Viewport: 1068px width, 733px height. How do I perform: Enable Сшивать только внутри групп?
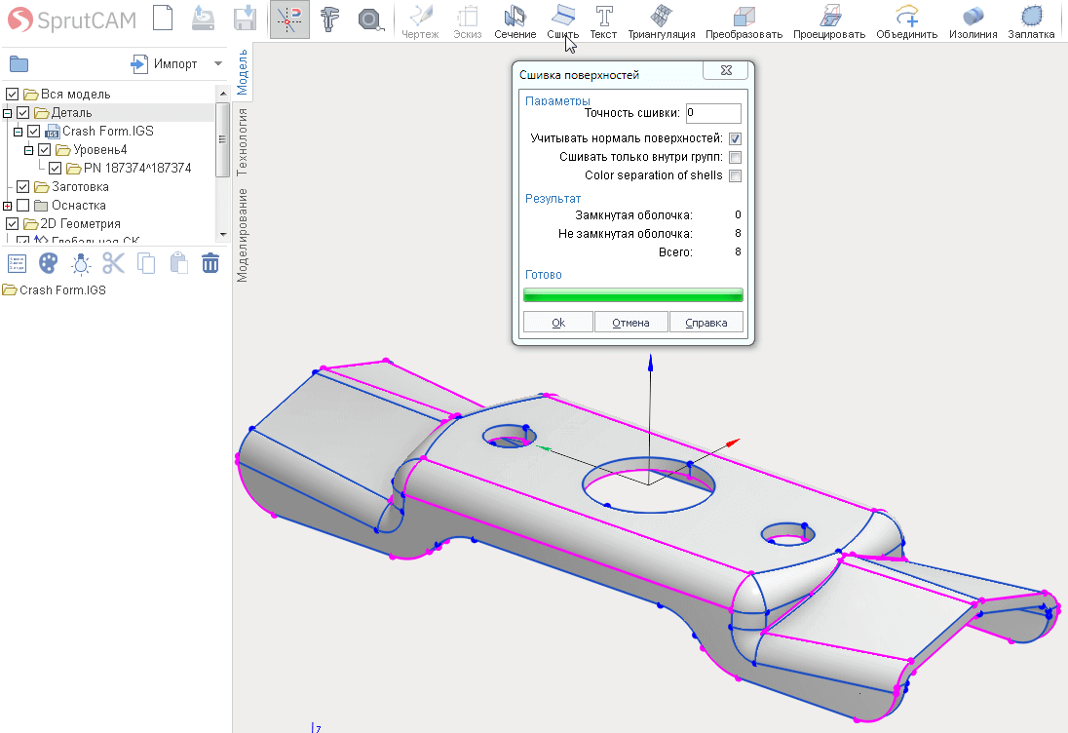[x=735, y=157]
